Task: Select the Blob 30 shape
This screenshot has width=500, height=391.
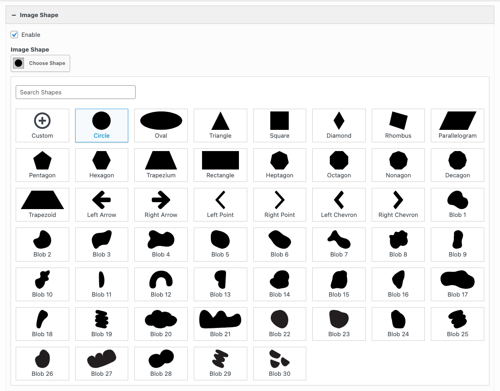Action: [x=280, y=364]
